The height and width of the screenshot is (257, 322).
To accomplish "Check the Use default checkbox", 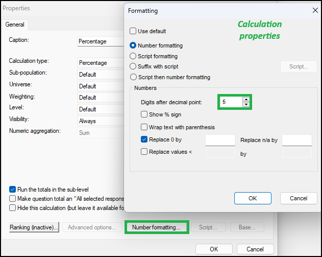I will (x=133, y=31).
